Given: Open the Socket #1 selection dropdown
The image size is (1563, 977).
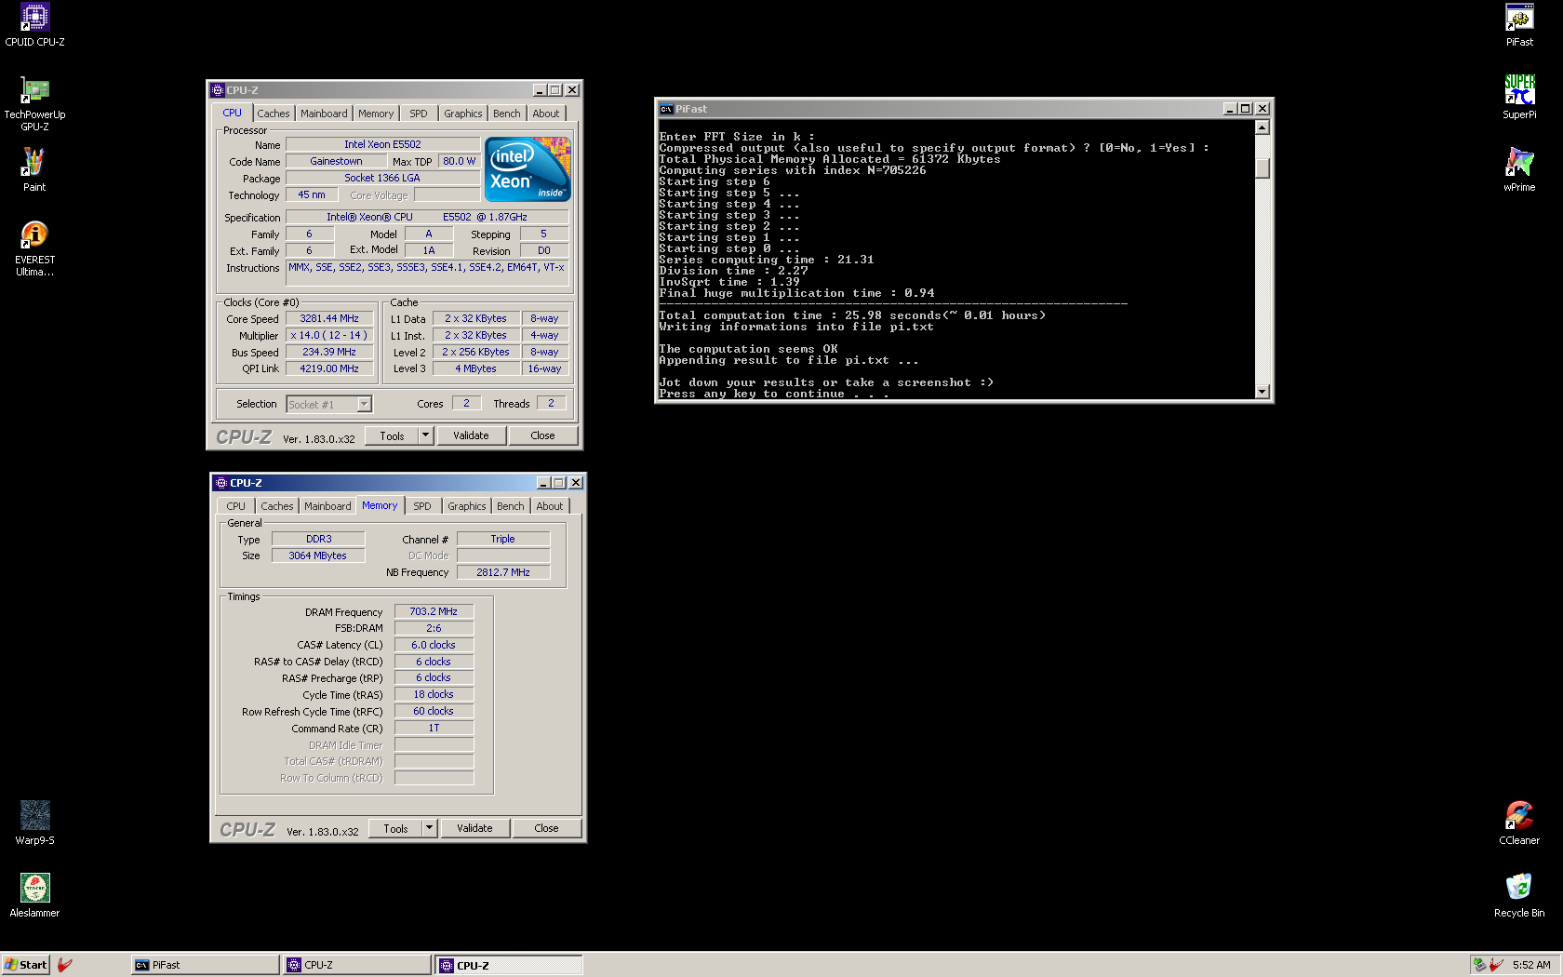Looking at the screenshot, I should point(364,404).
